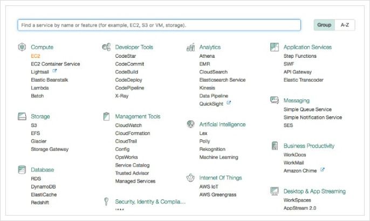Open the Batch service
Screen dimensions: 370x221
(x=37, y=96)
